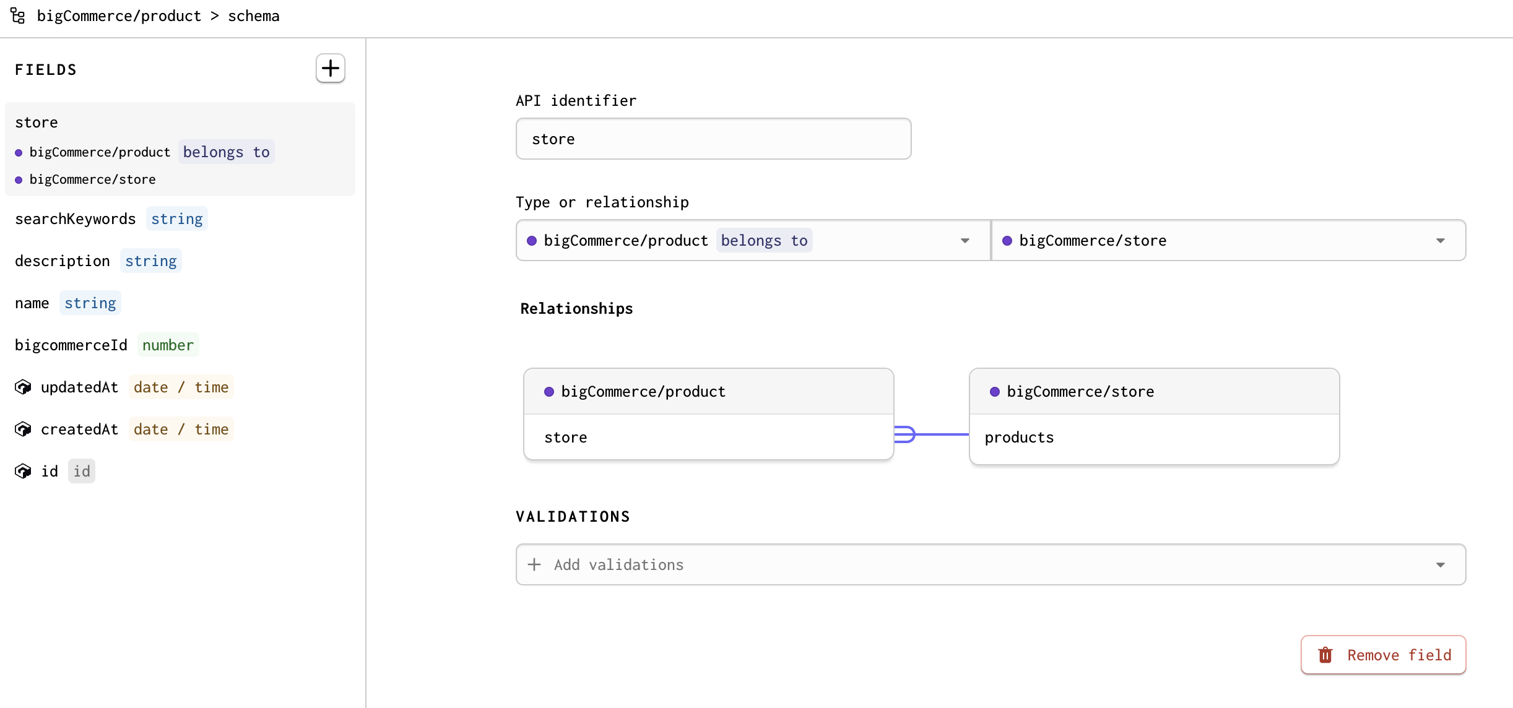Image resolution: width=1513 pixels, height=708 pixels.
Task: Click the gray id type badge
Action: (82, 471)
